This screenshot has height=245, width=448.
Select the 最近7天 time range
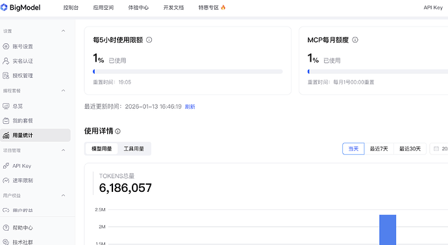pyautogui.click(x=379, y=148)
